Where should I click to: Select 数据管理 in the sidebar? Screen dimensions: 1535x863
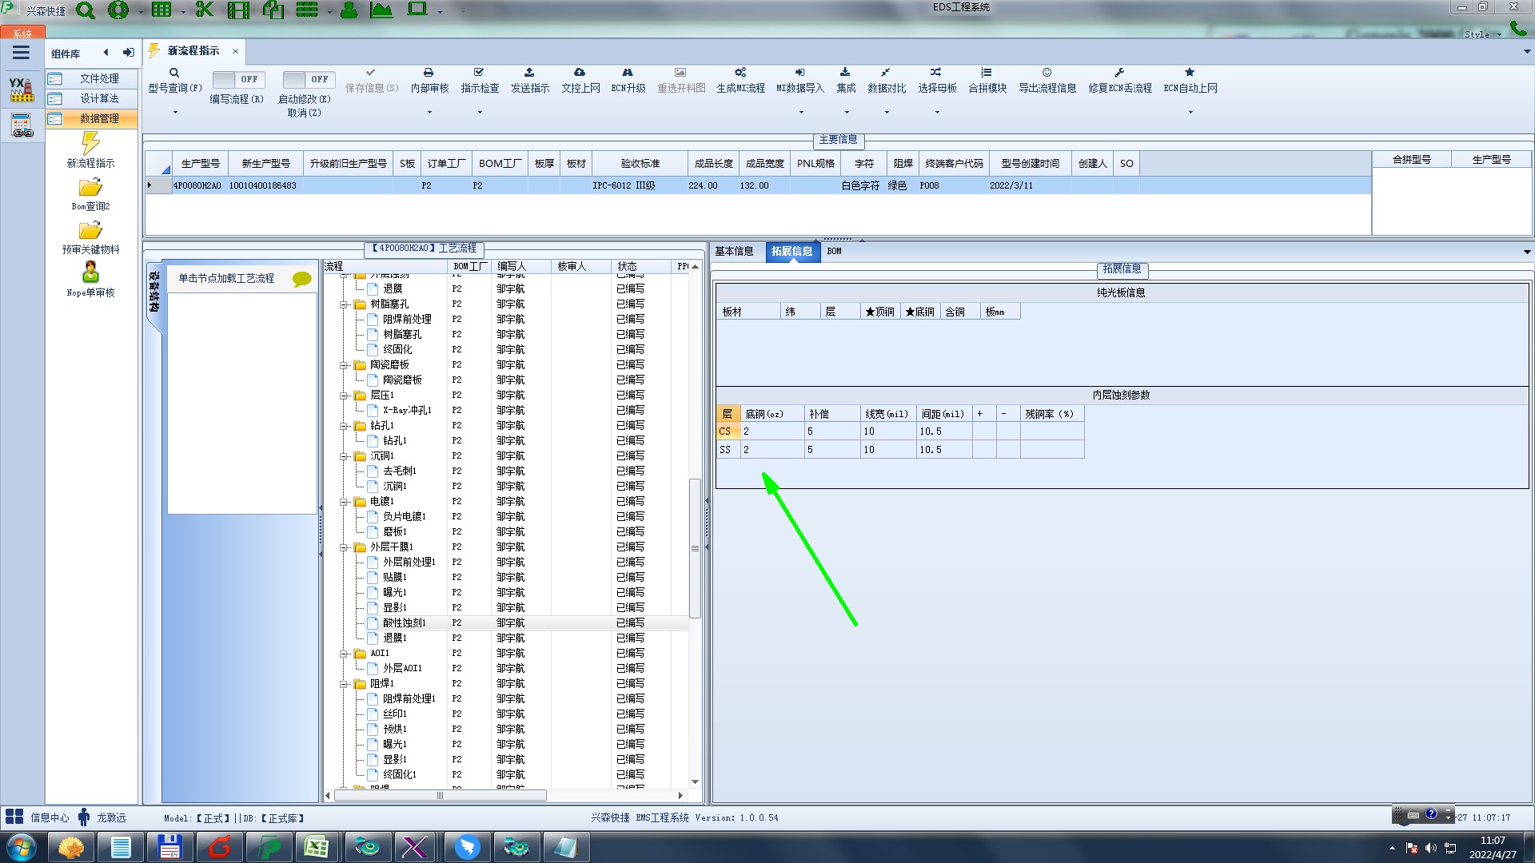[98, 118]
